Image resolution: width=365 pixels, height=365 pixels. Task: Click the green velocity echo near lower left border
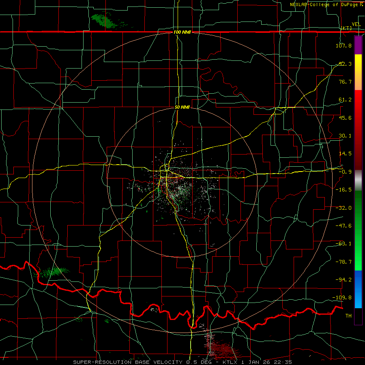click(52, 272)
